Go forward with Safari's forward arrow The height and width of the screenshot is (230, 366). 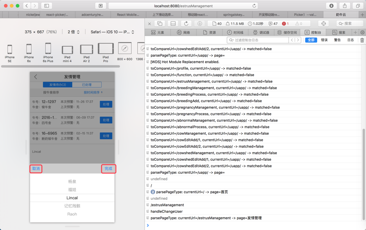coord(35,5)
